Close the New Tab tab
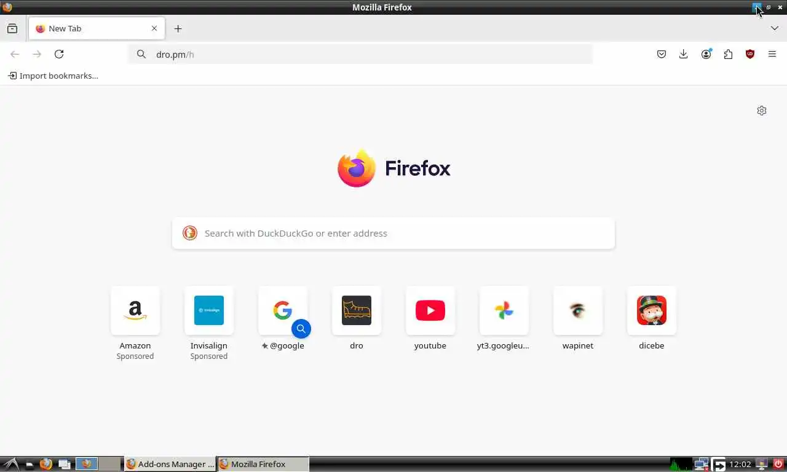This screenshot has width=787, height=472. [x=154, y=28]
